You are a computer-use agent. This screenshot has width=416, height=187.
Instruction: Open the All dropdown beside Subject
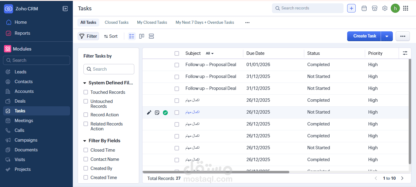coord(209,53)
